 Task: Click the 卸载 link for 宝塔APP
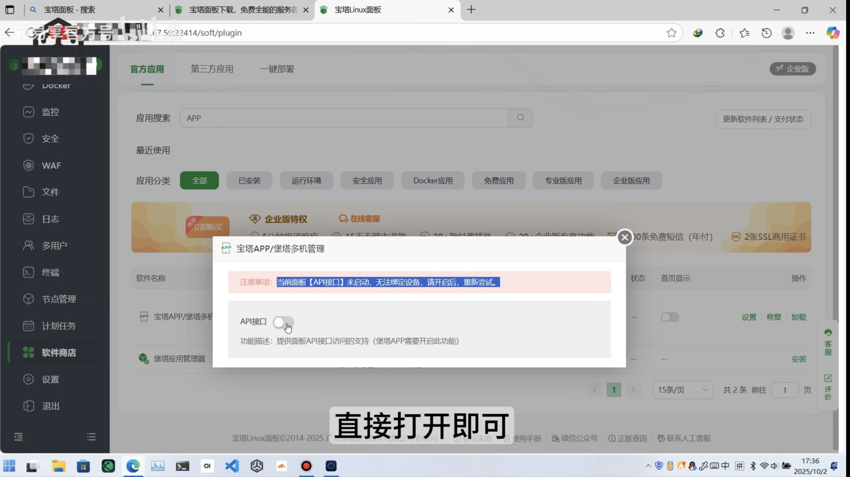798,317
